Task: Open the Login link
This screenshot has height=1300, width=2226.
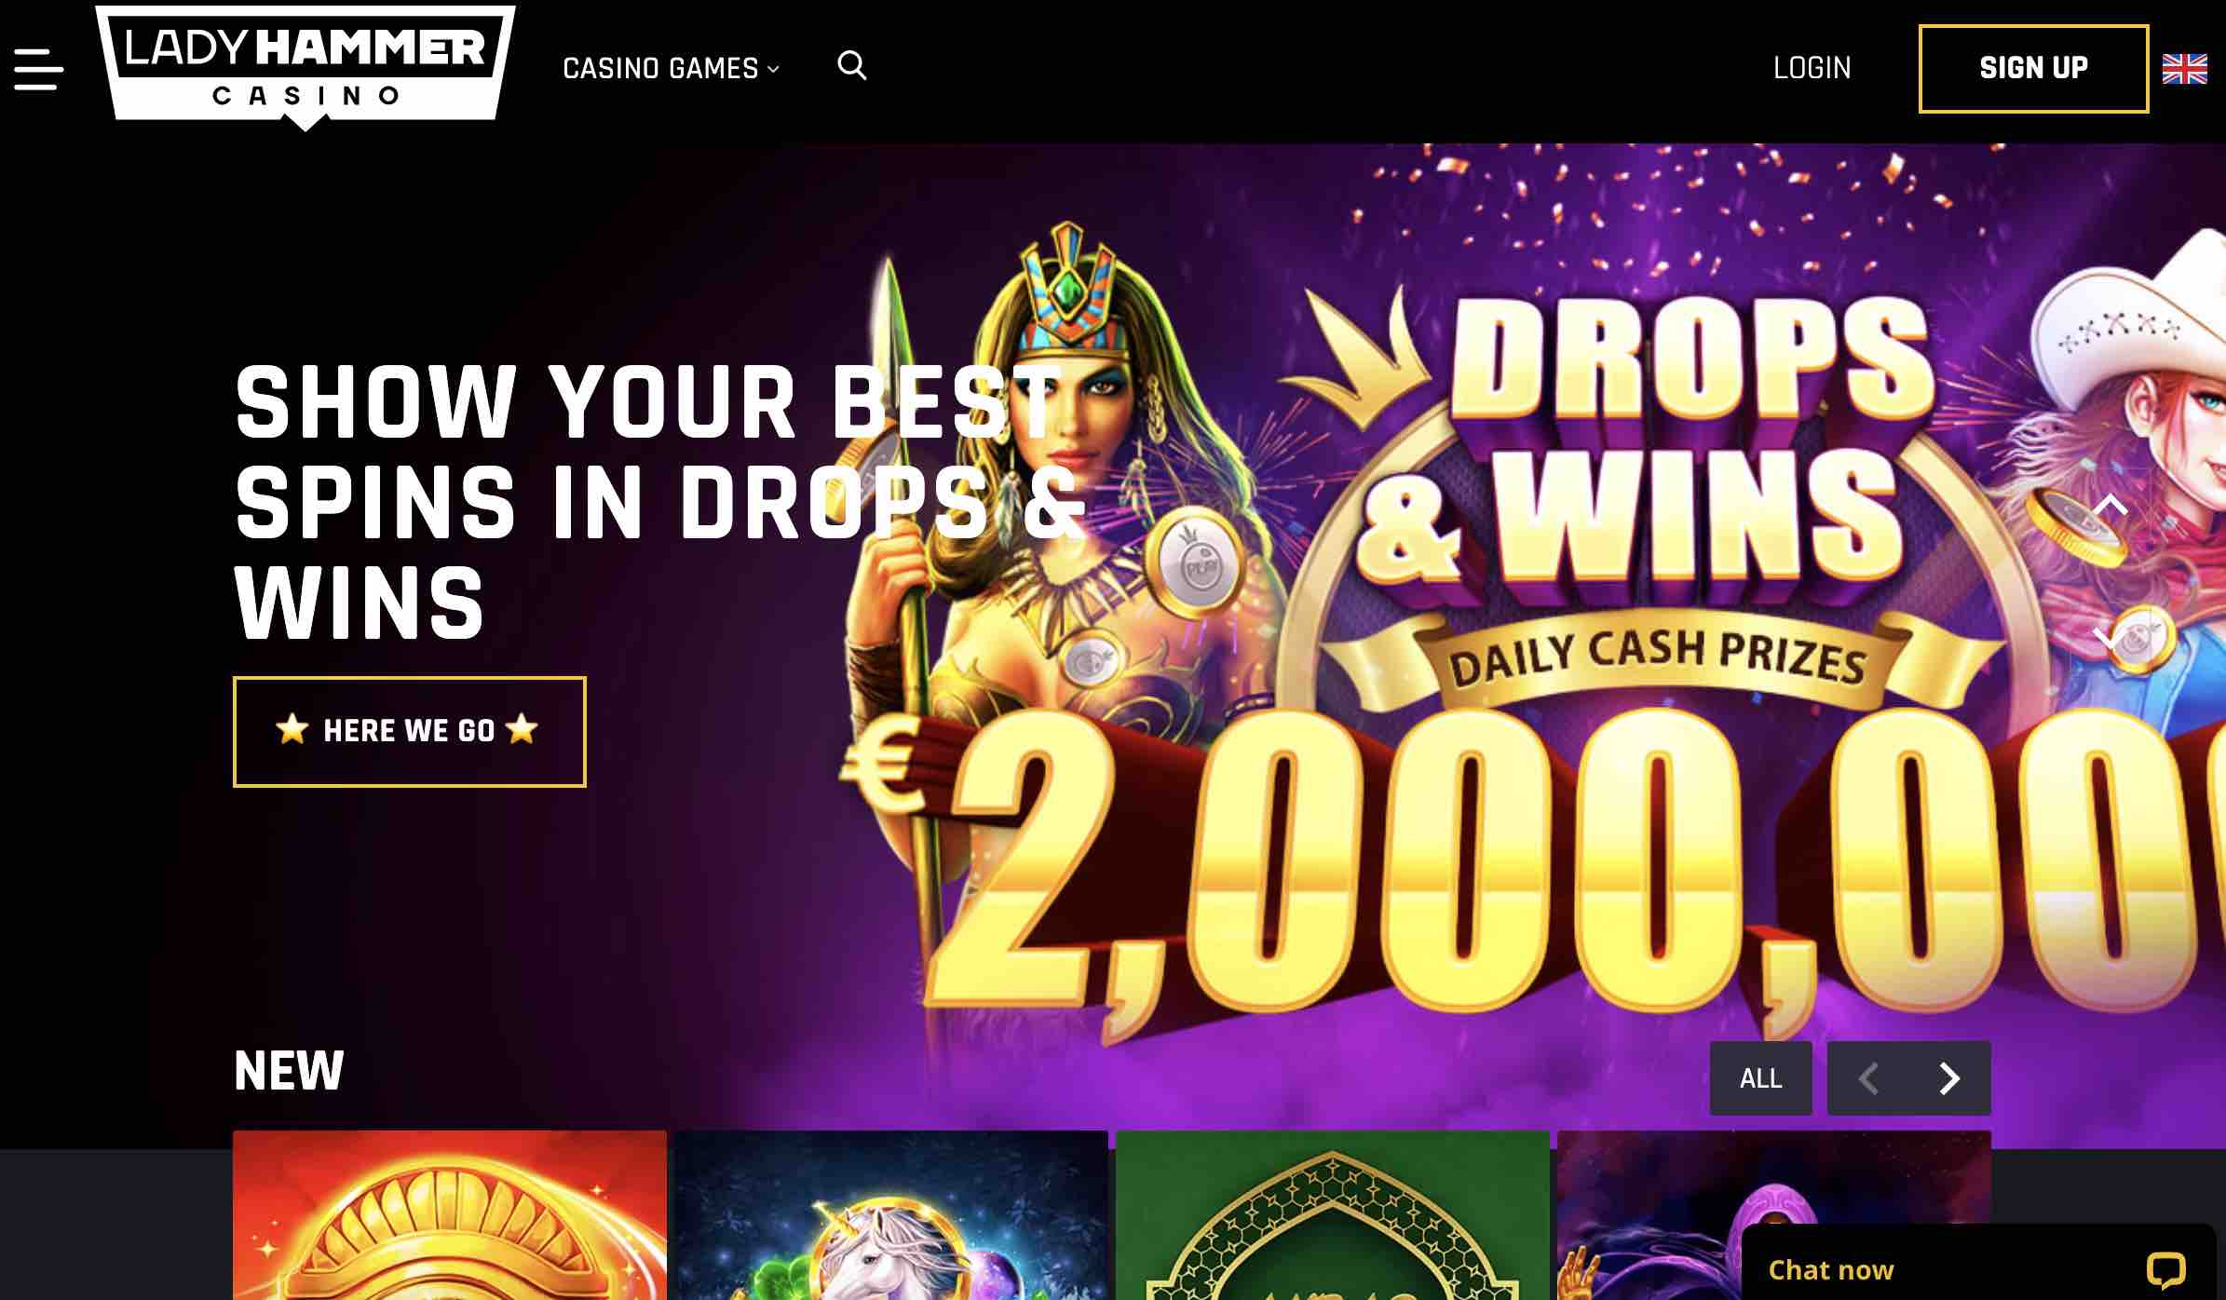Action: coord(1812,68)
